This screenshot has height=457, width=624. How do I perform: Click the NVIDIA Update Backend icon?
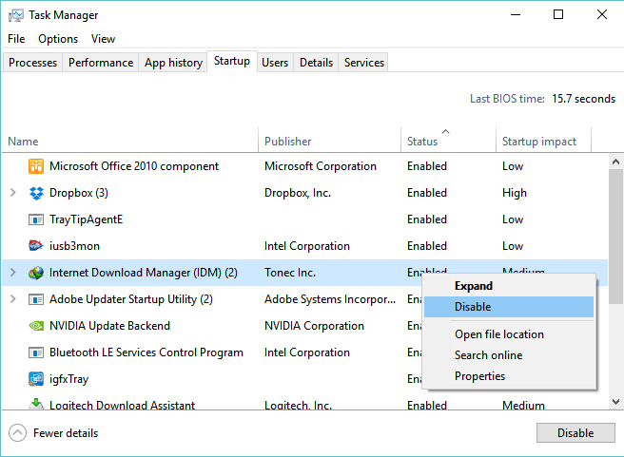[x=36, y=326]
